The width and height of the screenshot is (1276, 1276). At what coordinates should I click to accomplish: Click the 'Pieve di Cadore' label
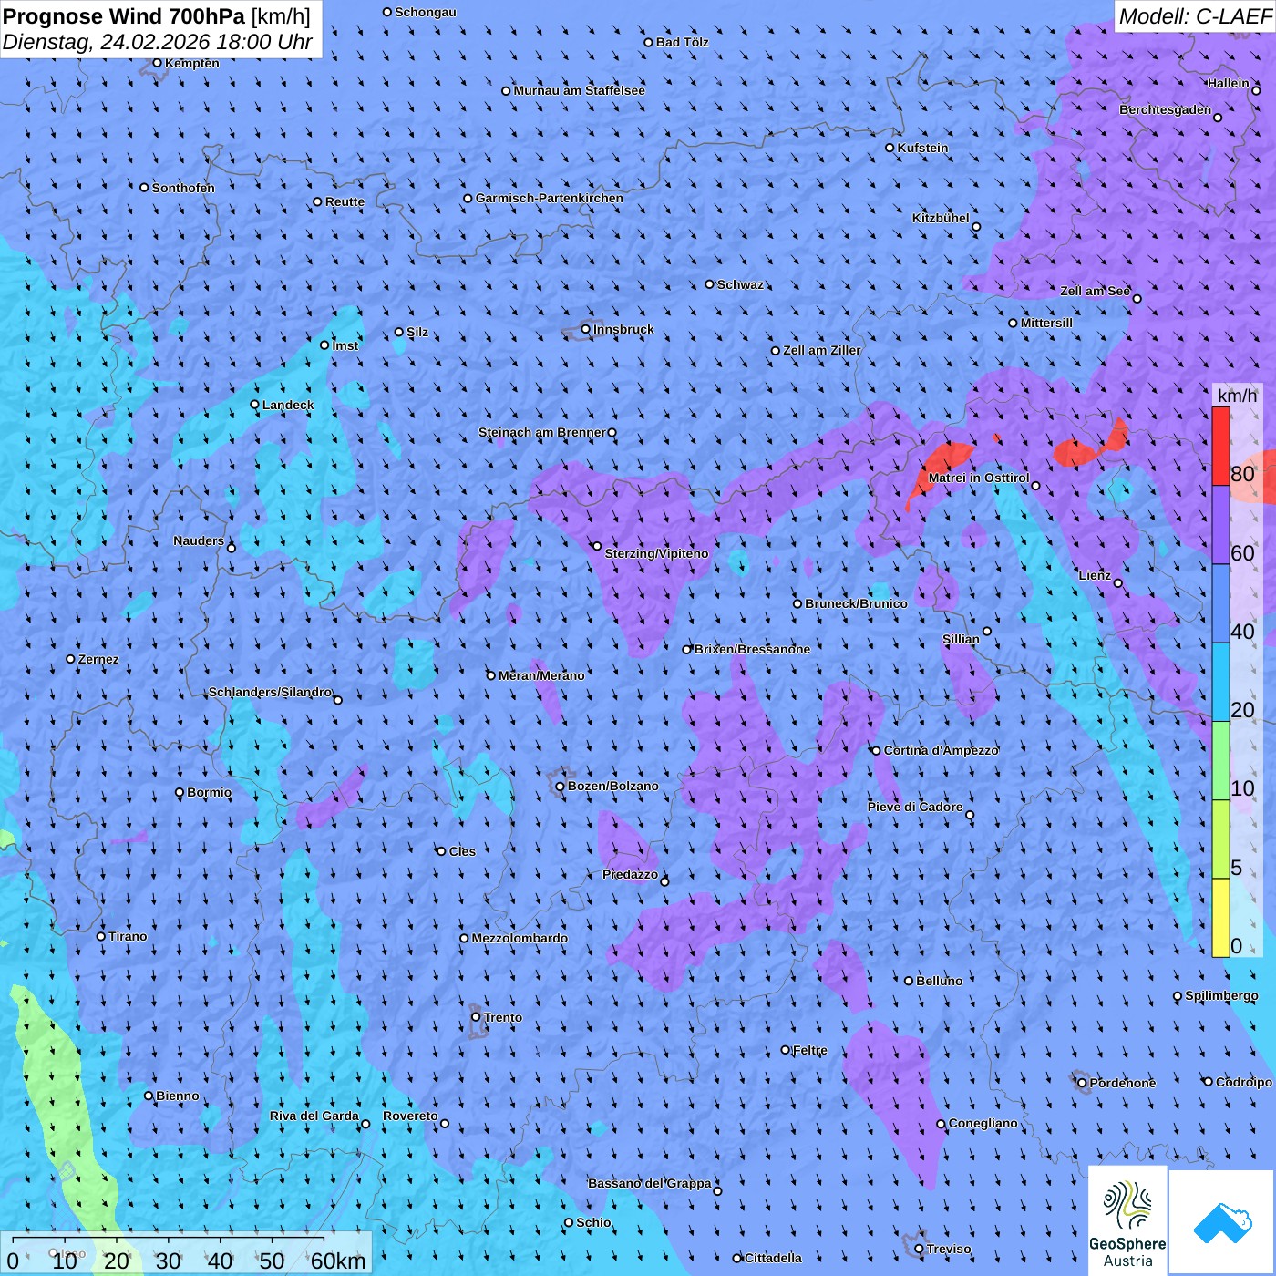click(915, 807)
